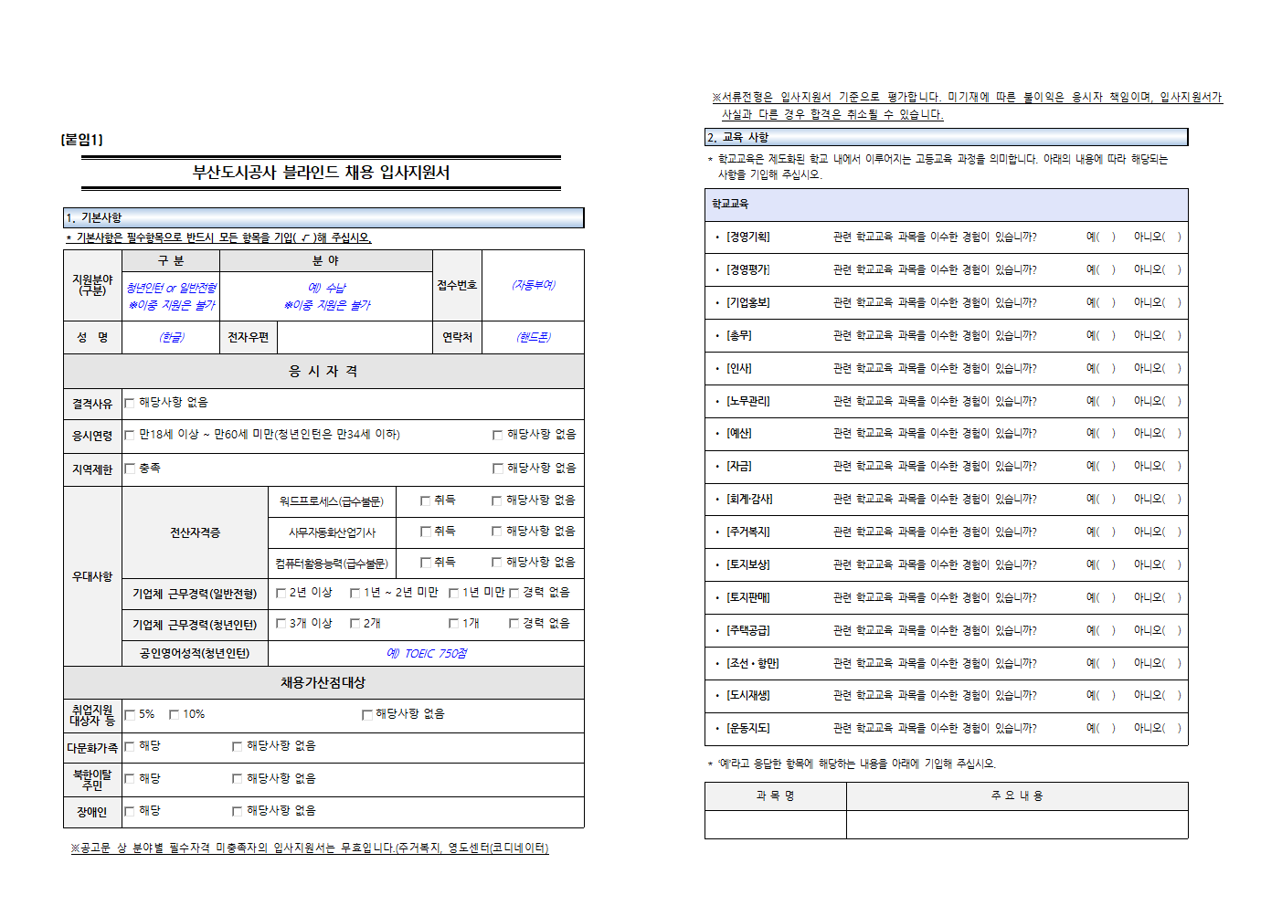Check '해당' in the 다문화가족 row
Image resolution: width=1282 pixels, height=906 pixels.
[x=130, y=747]
